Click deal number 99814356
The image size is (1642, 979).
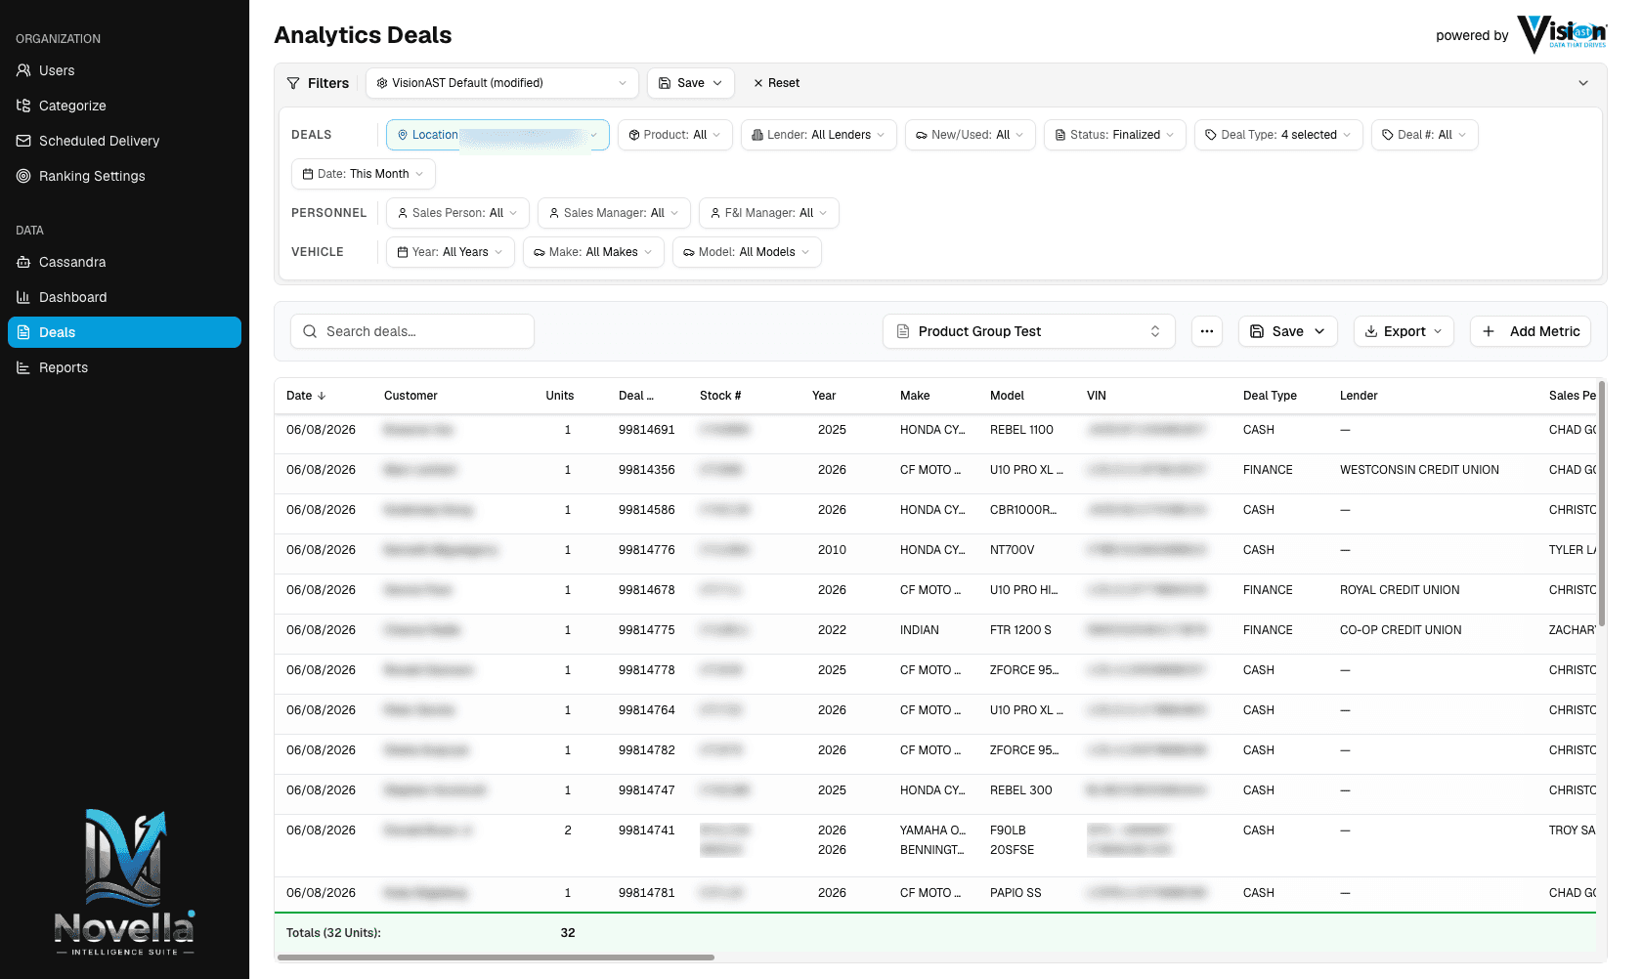(x=647, y=470)
